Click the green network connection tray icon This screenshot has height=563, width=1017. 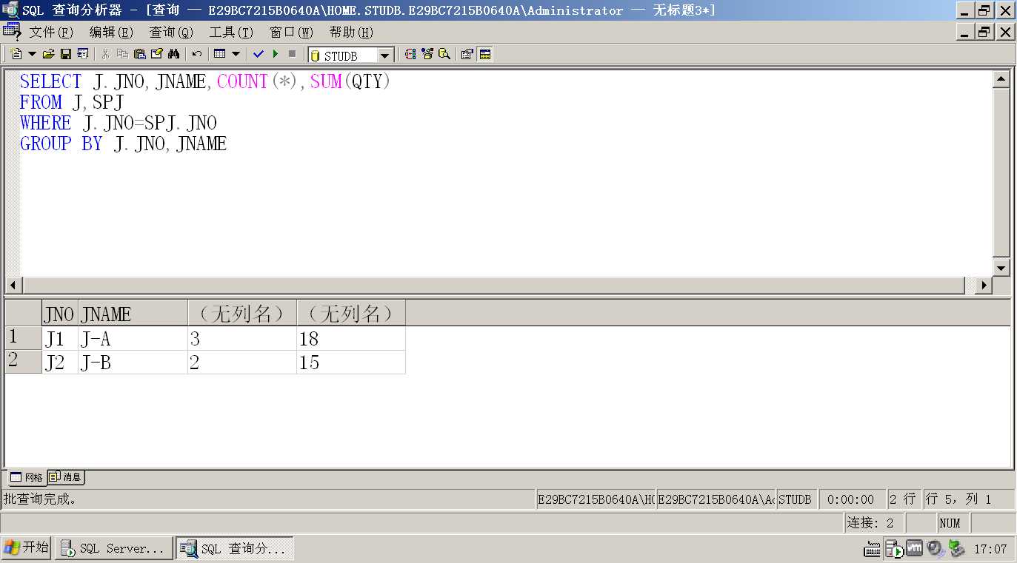pyautogui.click(x=956, y=548)
